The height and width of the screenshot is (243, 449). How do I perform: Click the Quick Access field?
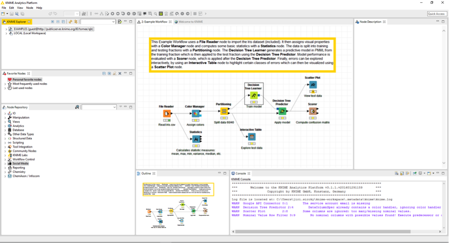(x=436, y=13)
